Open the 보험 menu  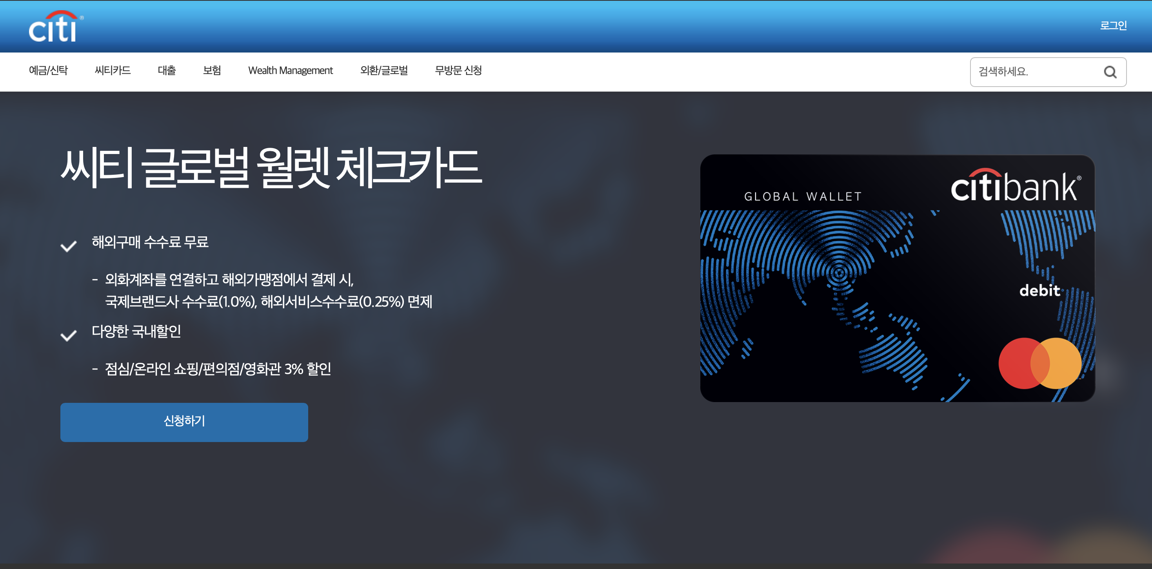(211, 71)
